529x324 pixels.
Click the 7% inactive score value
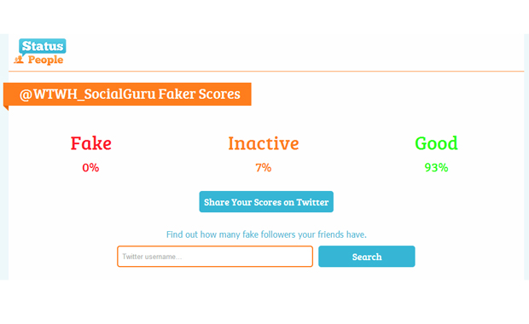coord(264,168)
